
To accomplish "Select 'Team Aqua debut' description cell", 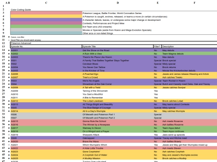I will [189, 128].
